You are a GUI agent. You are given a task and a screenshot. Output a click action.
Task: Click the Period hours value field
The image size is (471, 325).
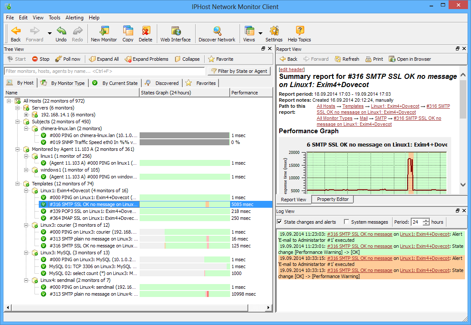coord(417,222)
